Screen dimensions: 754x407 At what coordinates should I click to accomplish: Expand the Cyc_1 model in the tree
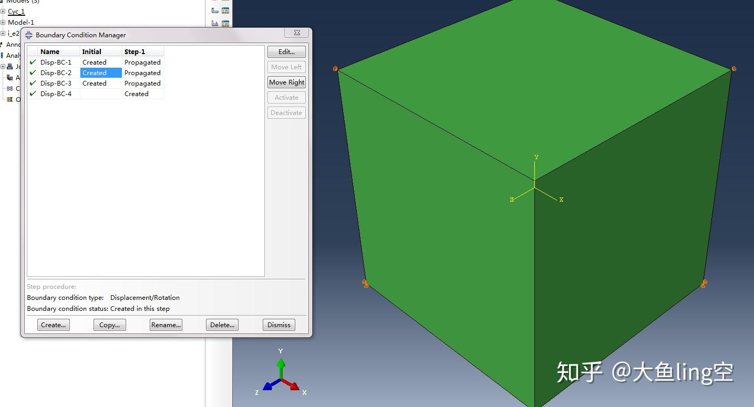[x=2, y=12]
